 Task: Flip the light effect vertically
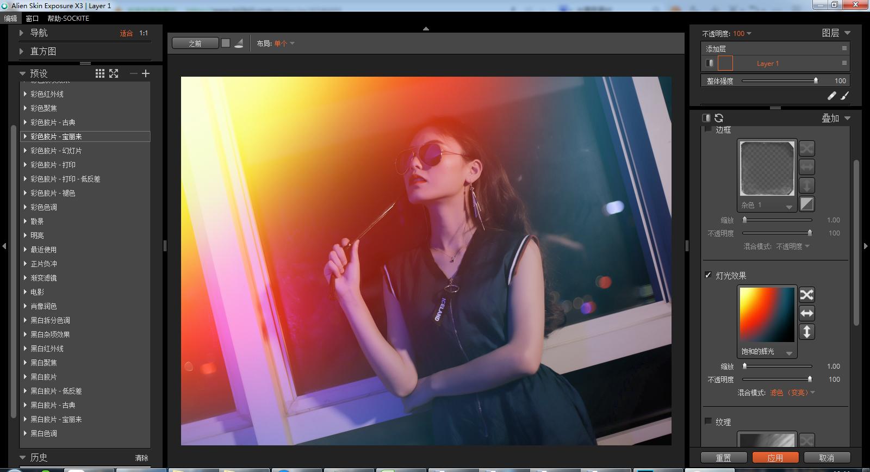pyautogui.click(x=807, y=332)
